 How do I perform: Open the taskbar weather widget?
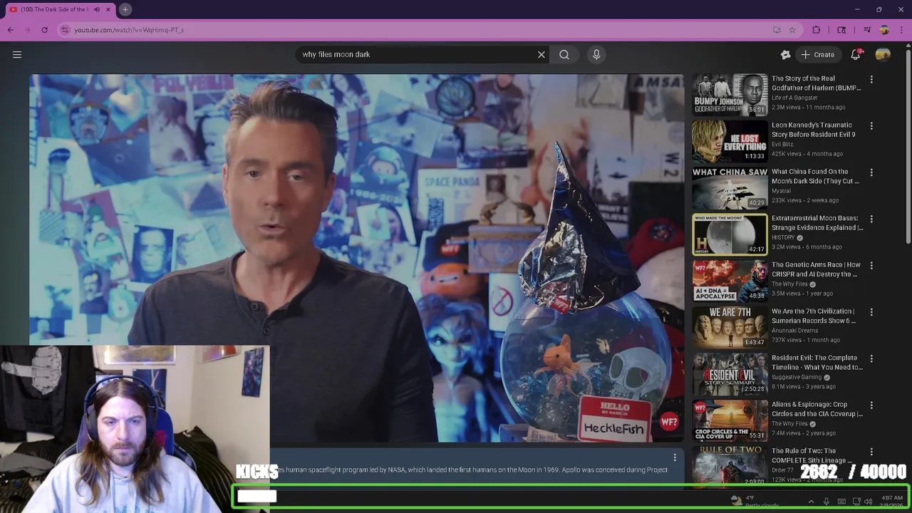tap(755, 502)
